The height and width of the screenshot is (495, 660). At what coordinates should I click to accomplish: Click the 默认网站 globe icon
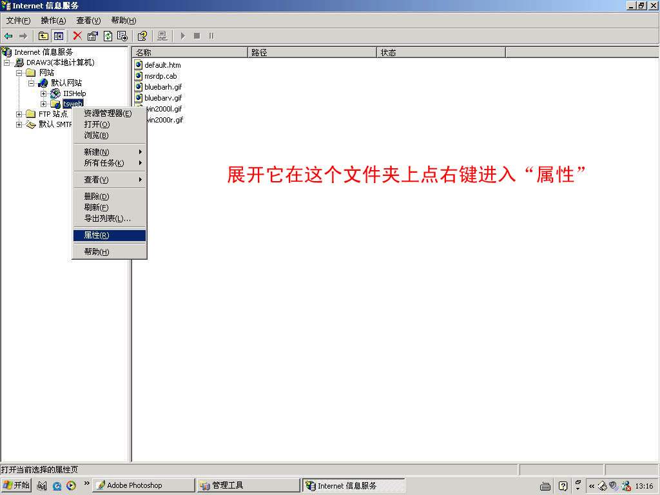[x=43, y=83]
